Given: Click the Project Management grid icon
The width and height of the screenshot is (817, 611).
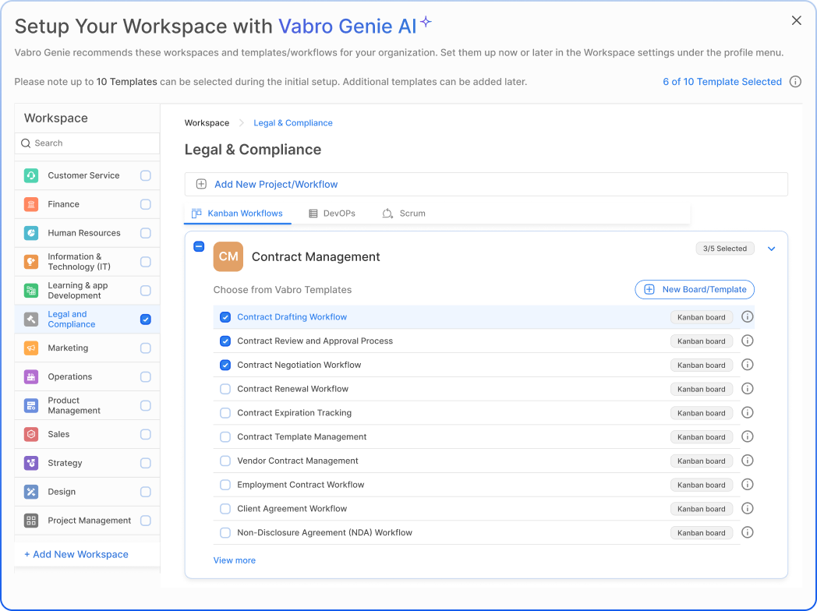Looking at the screenshot, I should 31,521.
